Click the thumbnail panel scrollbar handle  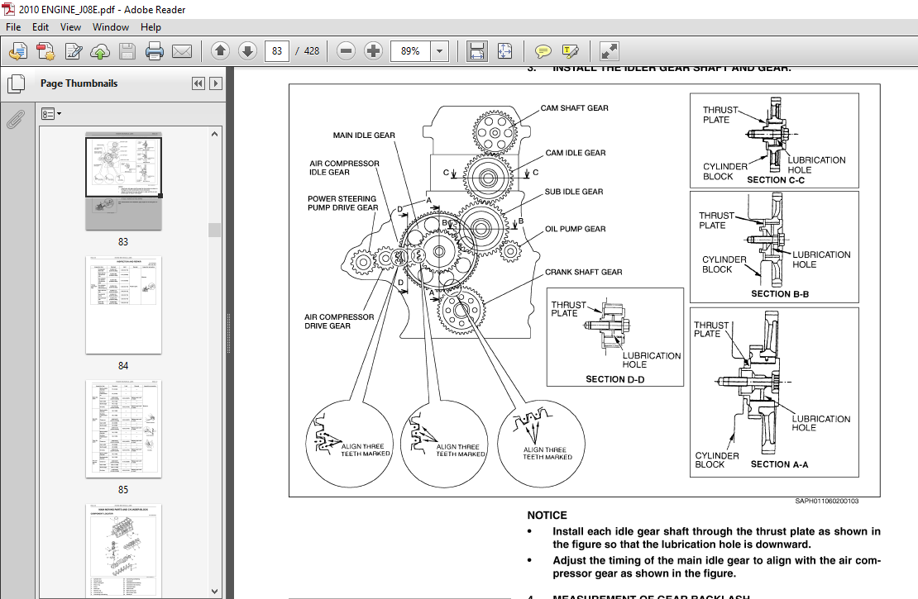pyautogui.click(x=214, y=230)
